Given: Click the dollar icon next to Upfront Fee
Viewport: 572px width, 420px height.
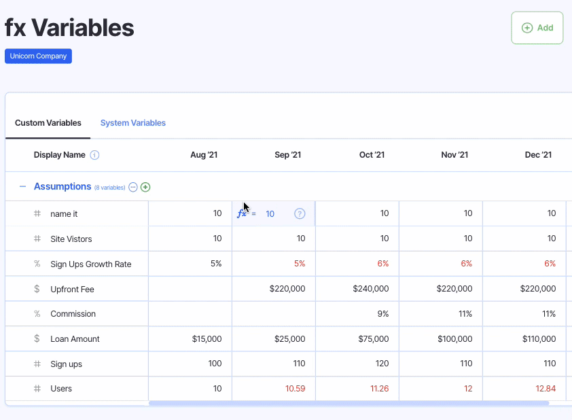Looking at the screenshot, I should [37, 289].
